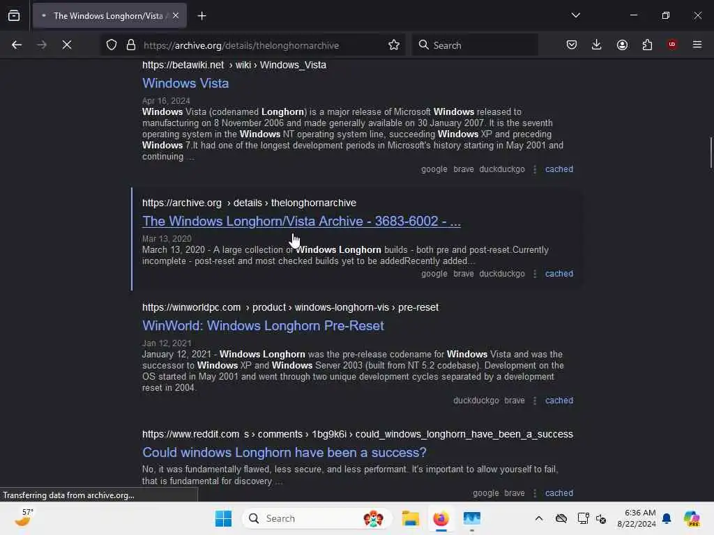Open cached link of reddit result
714x535 pixels.
point(559,493)
